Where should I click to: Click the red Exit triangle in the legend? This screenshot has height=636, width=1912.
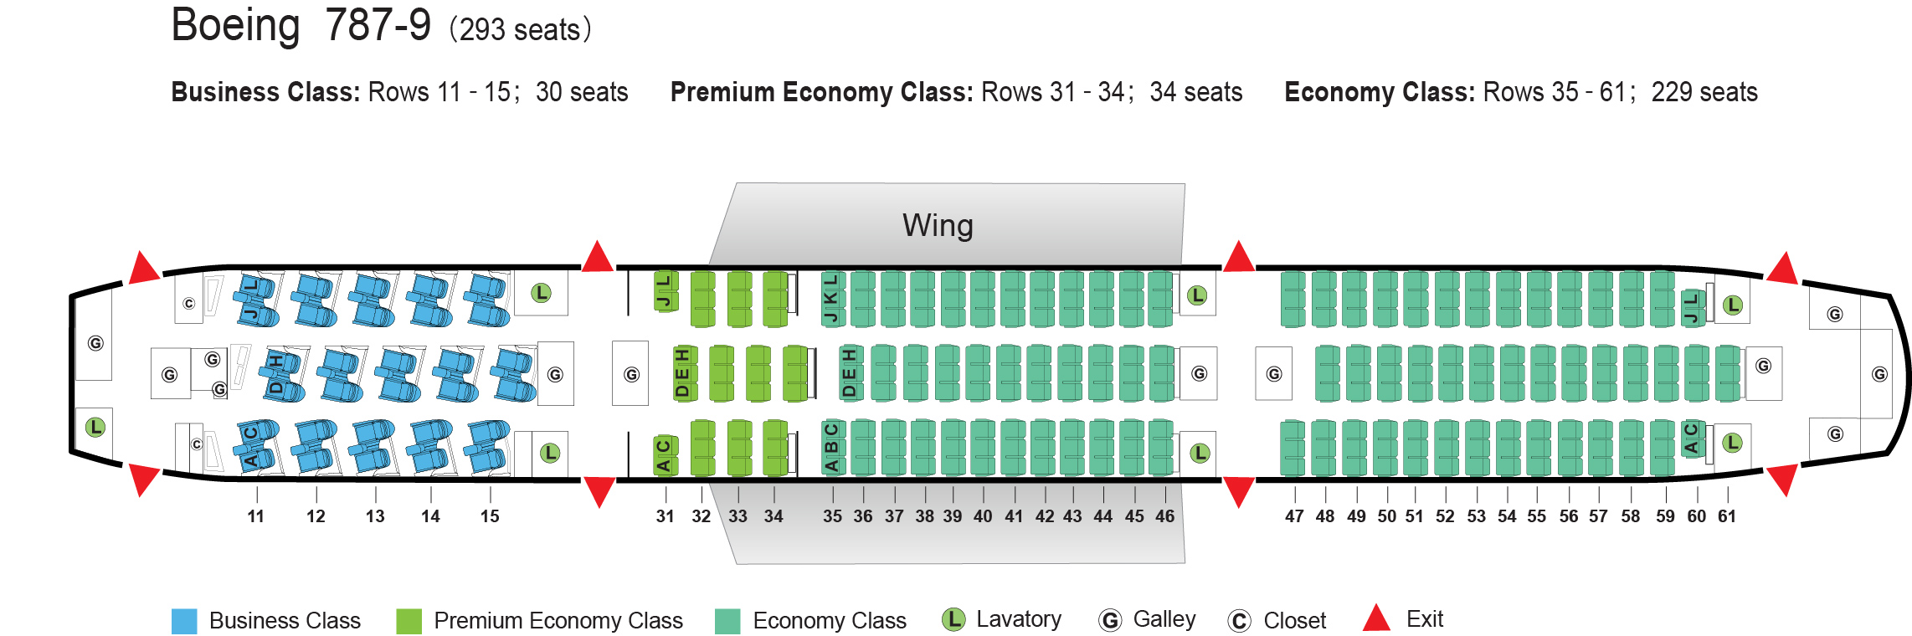coord(1376,618)
